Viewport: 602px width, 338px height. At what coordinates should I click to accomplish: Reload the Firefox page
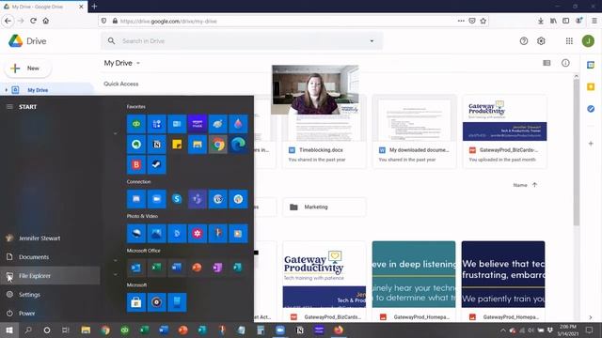click(34, 21)
